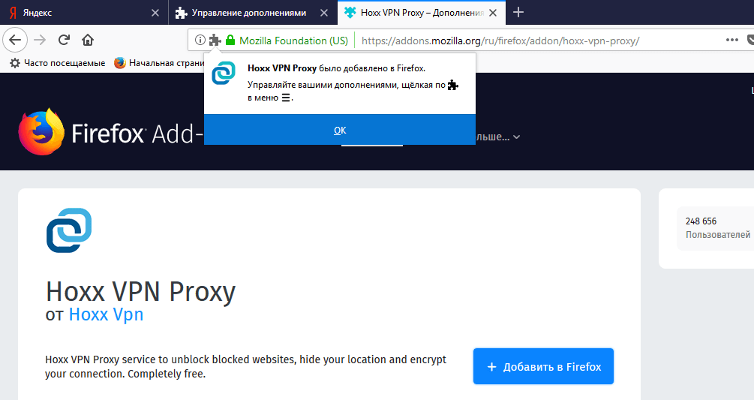This screenshot has width=754, height=400.
Task: Click the Hoxx VPN Proxy large logo
Action: pos(69,230)
